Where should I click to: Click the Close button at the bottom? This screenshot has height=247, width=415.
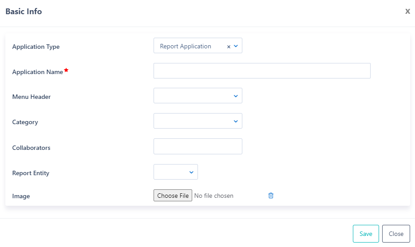click(x=396, y=234)
